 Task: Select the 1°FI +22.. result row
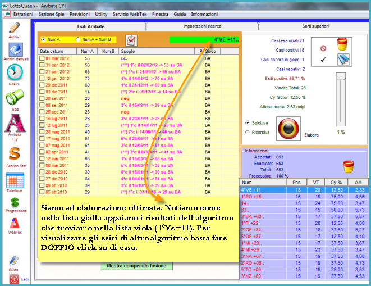click(304, 223)
